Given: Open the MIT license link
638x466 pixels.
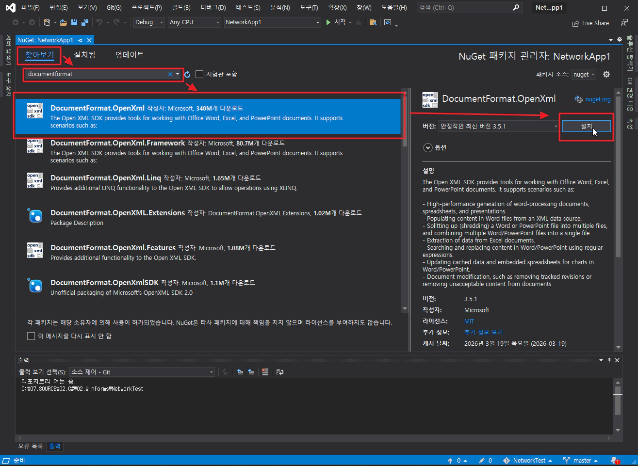Looking at the screenshot, I should click(469, 321).
